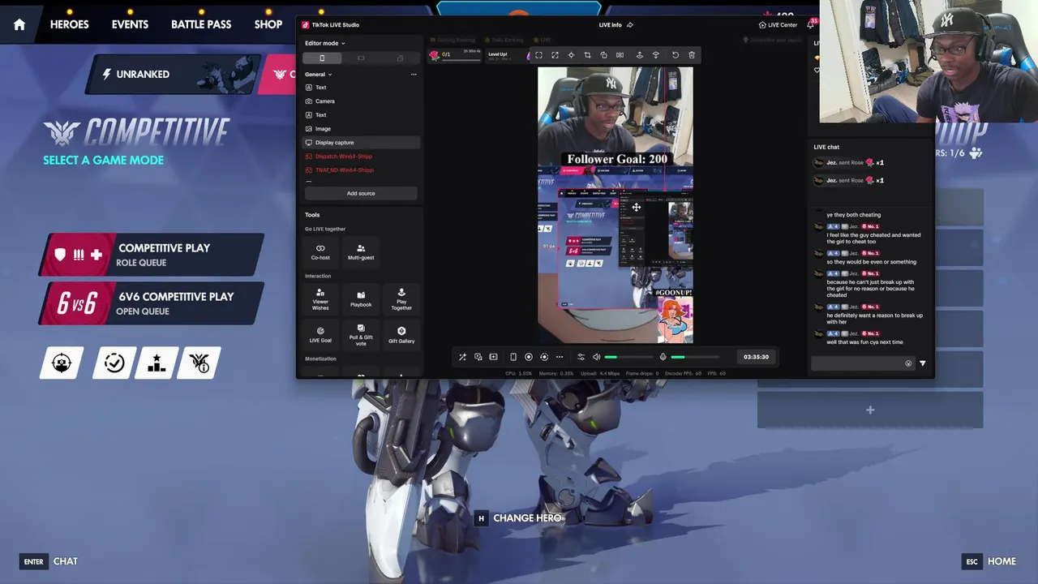The image size is (1038, 584).
Task: Select 6v6 Competitive Play Open Queue
Action: coord(152,303)
